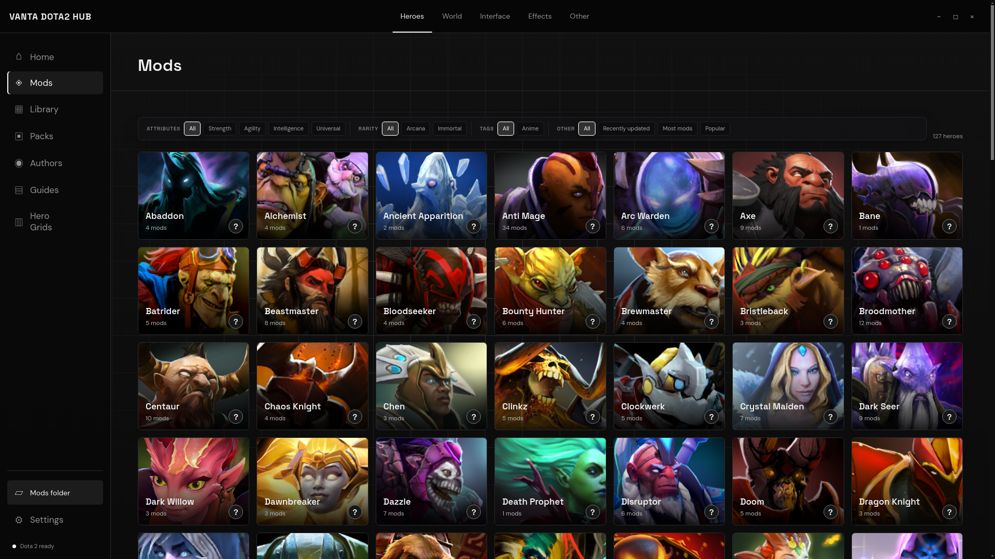Filter mods by Immortal rarity

tap(449, 128)
